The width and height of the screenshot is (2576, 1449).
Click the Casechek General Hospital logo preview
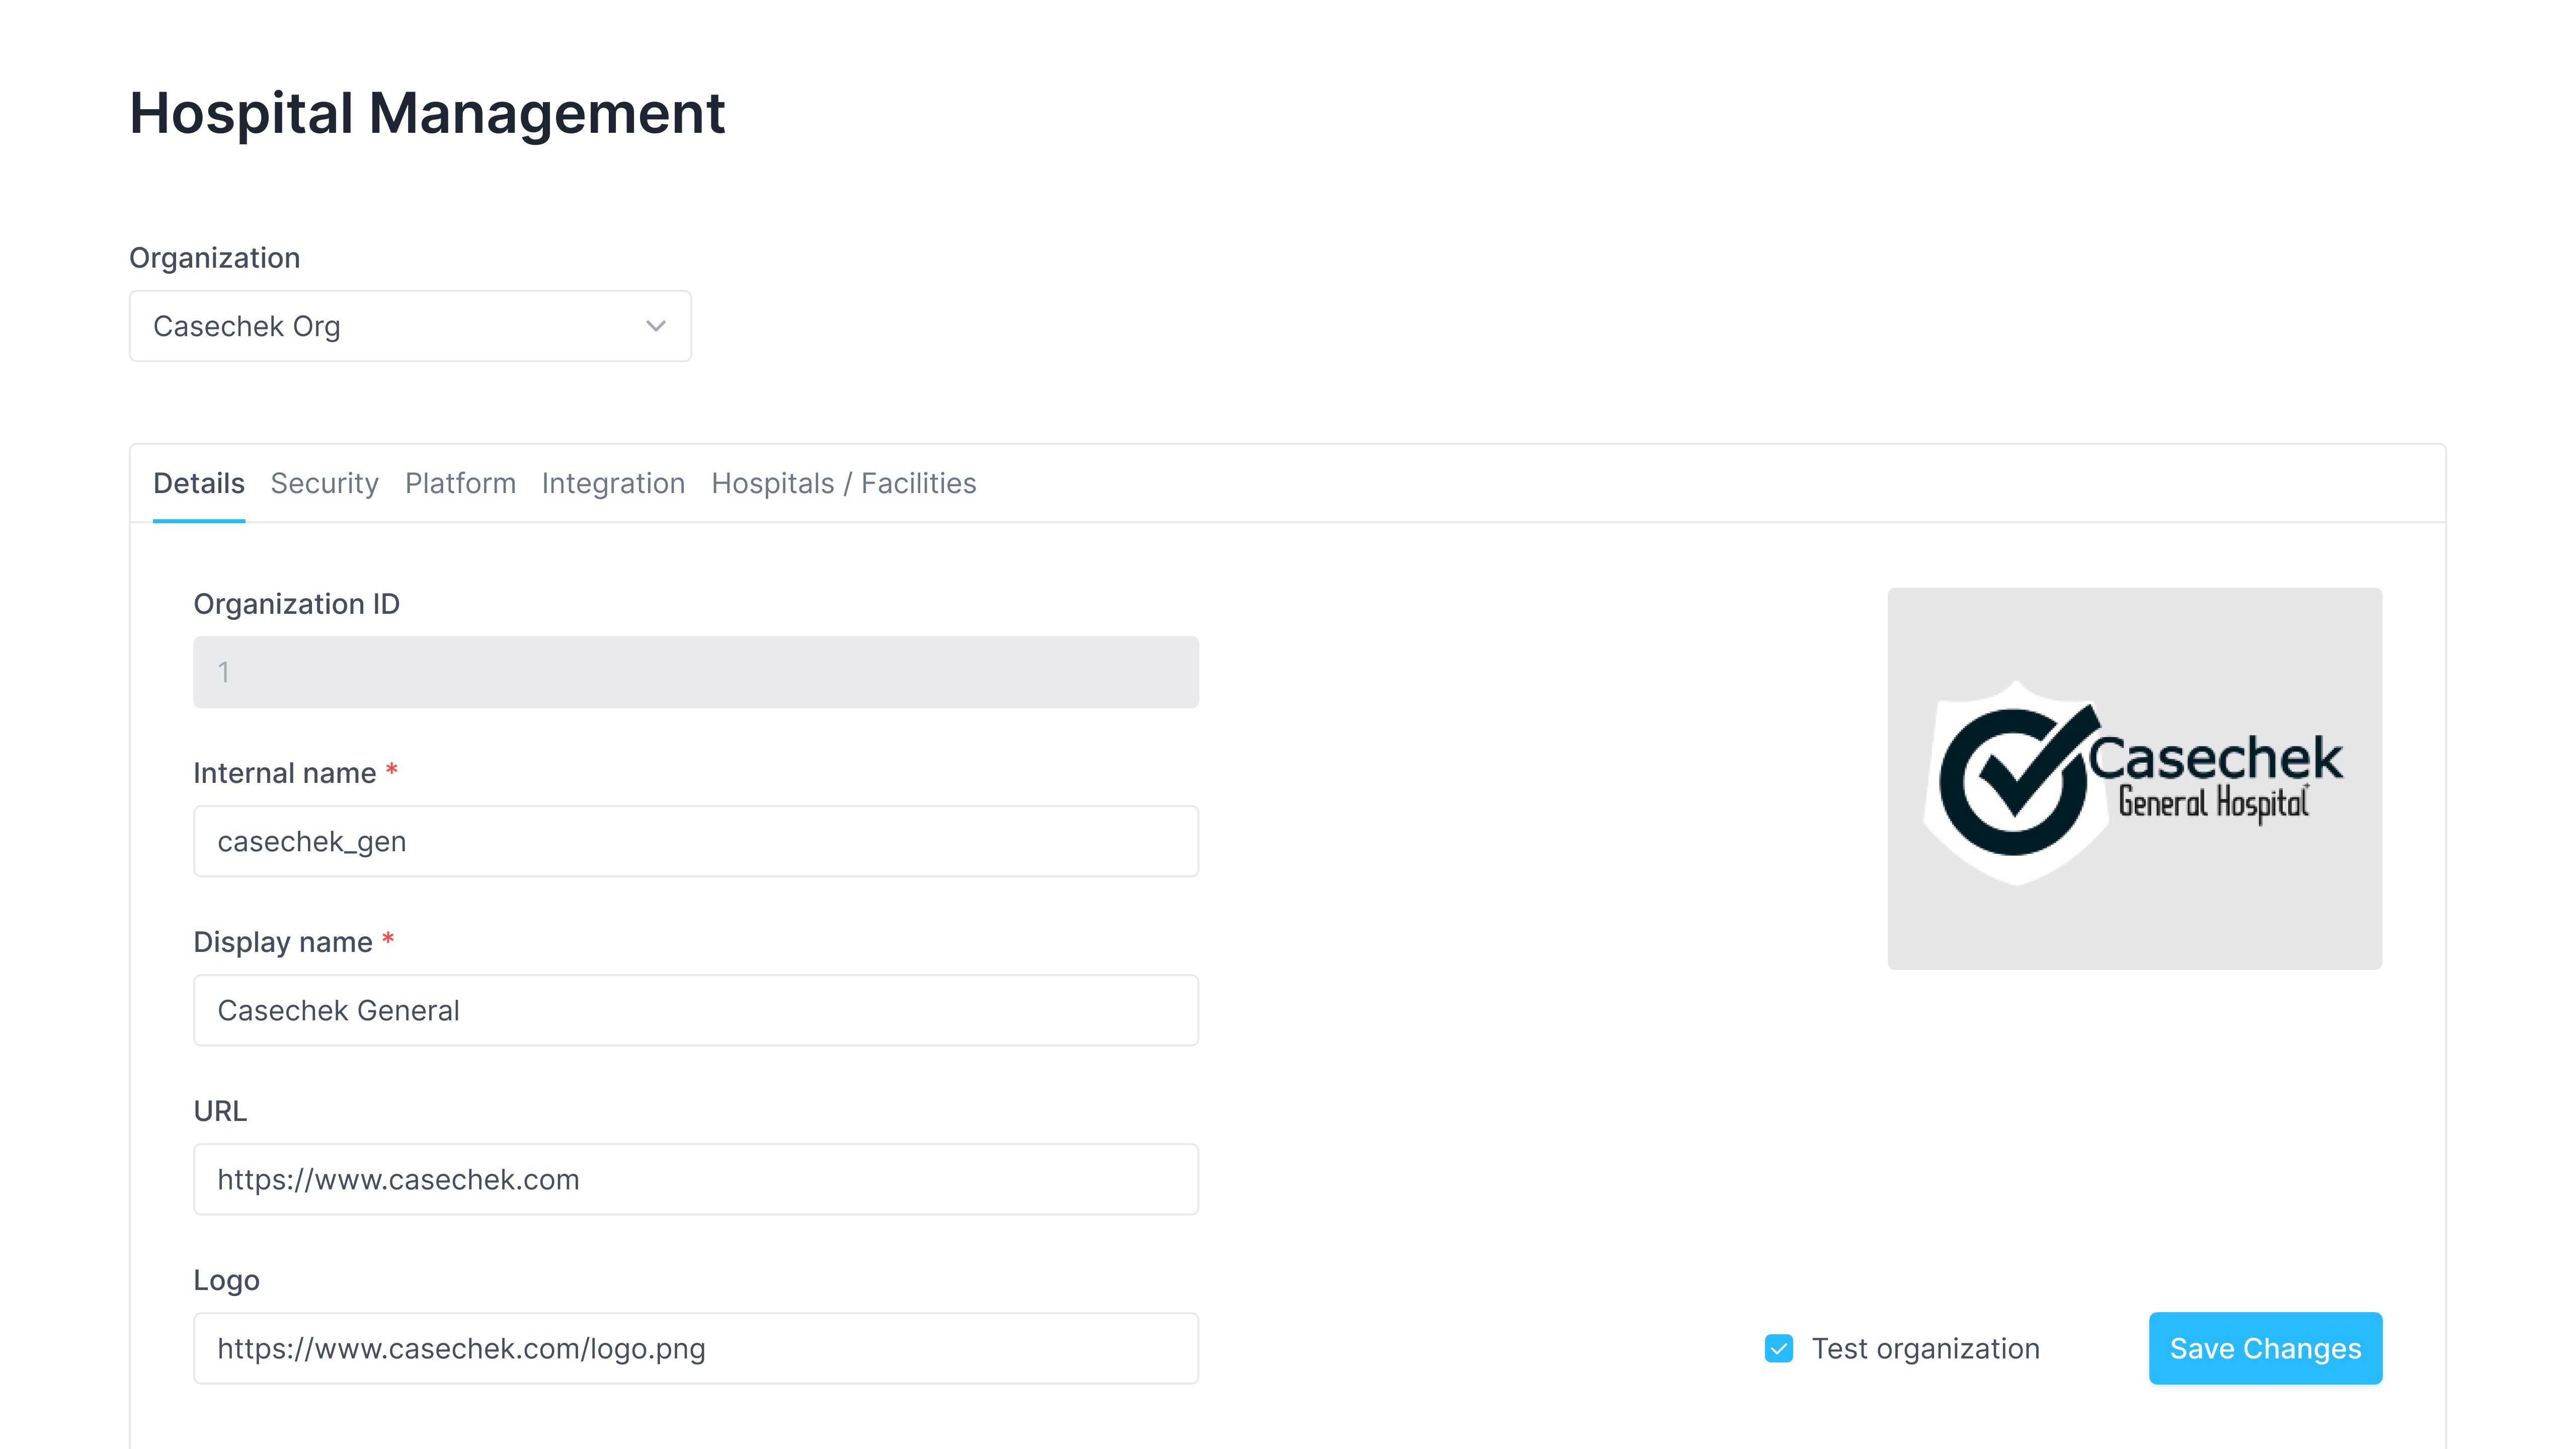point(2134,778)
